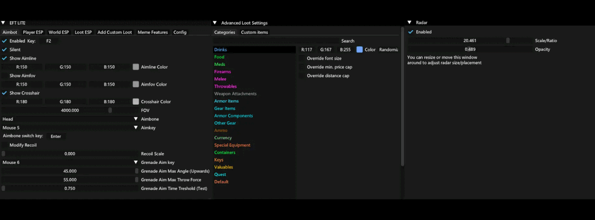Click the Grenade Aim Max Throw Force slider
Screen dimensions: 595x220
(70, 180)
